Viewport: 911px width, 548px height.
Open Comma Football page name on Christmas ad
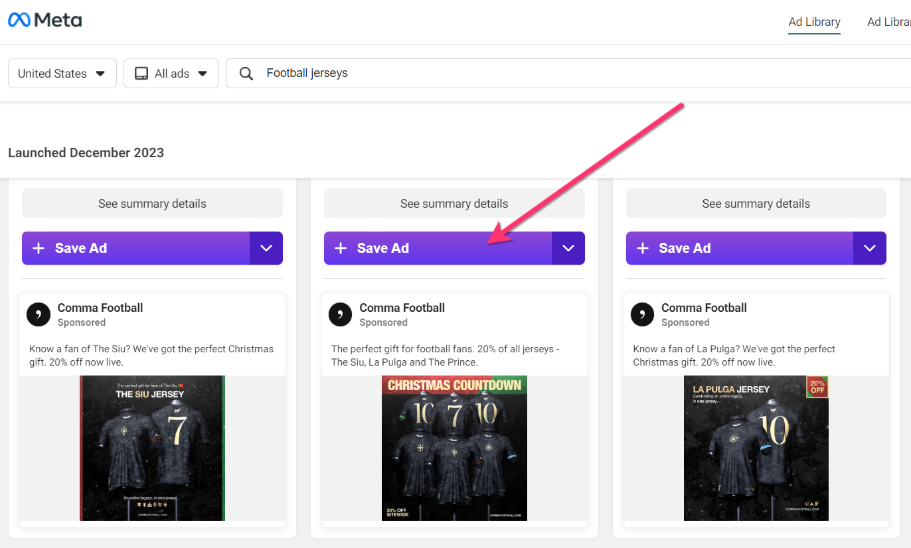coord(402,308)
